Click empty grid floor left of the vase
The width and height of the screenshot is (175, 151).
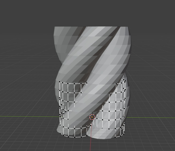point(27,94)
